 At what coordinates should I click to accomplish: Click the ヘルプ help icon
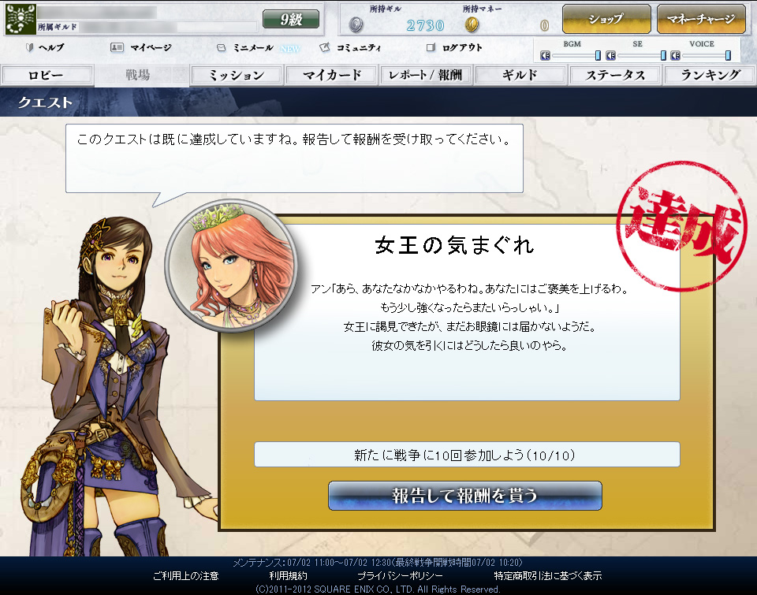tap(30, 48)
